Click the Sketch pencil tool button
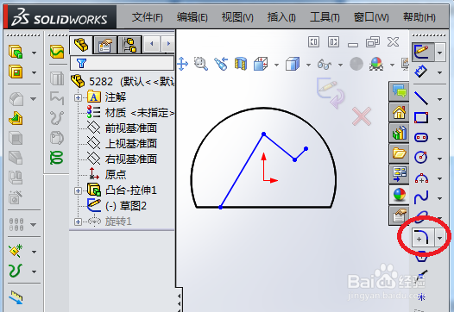This screenshot has width=454, height=312. tap(423, 52)
